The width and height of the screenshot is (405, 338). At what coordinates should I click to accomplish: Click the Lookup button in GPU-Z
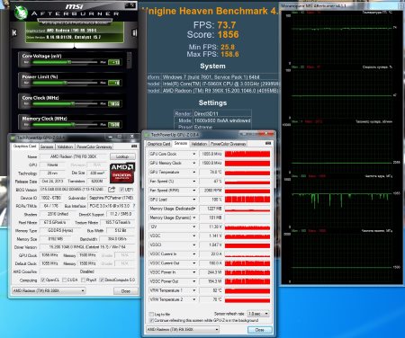pyautogui.click(x=122, y=156)
